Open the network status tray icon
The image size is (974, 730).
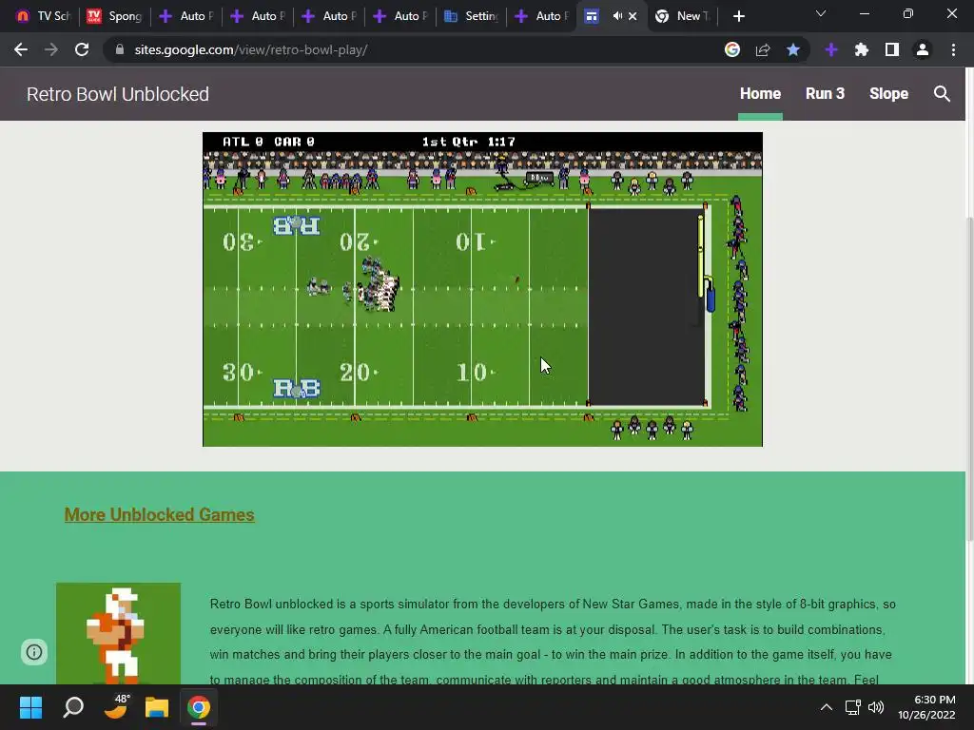(853, 707)
